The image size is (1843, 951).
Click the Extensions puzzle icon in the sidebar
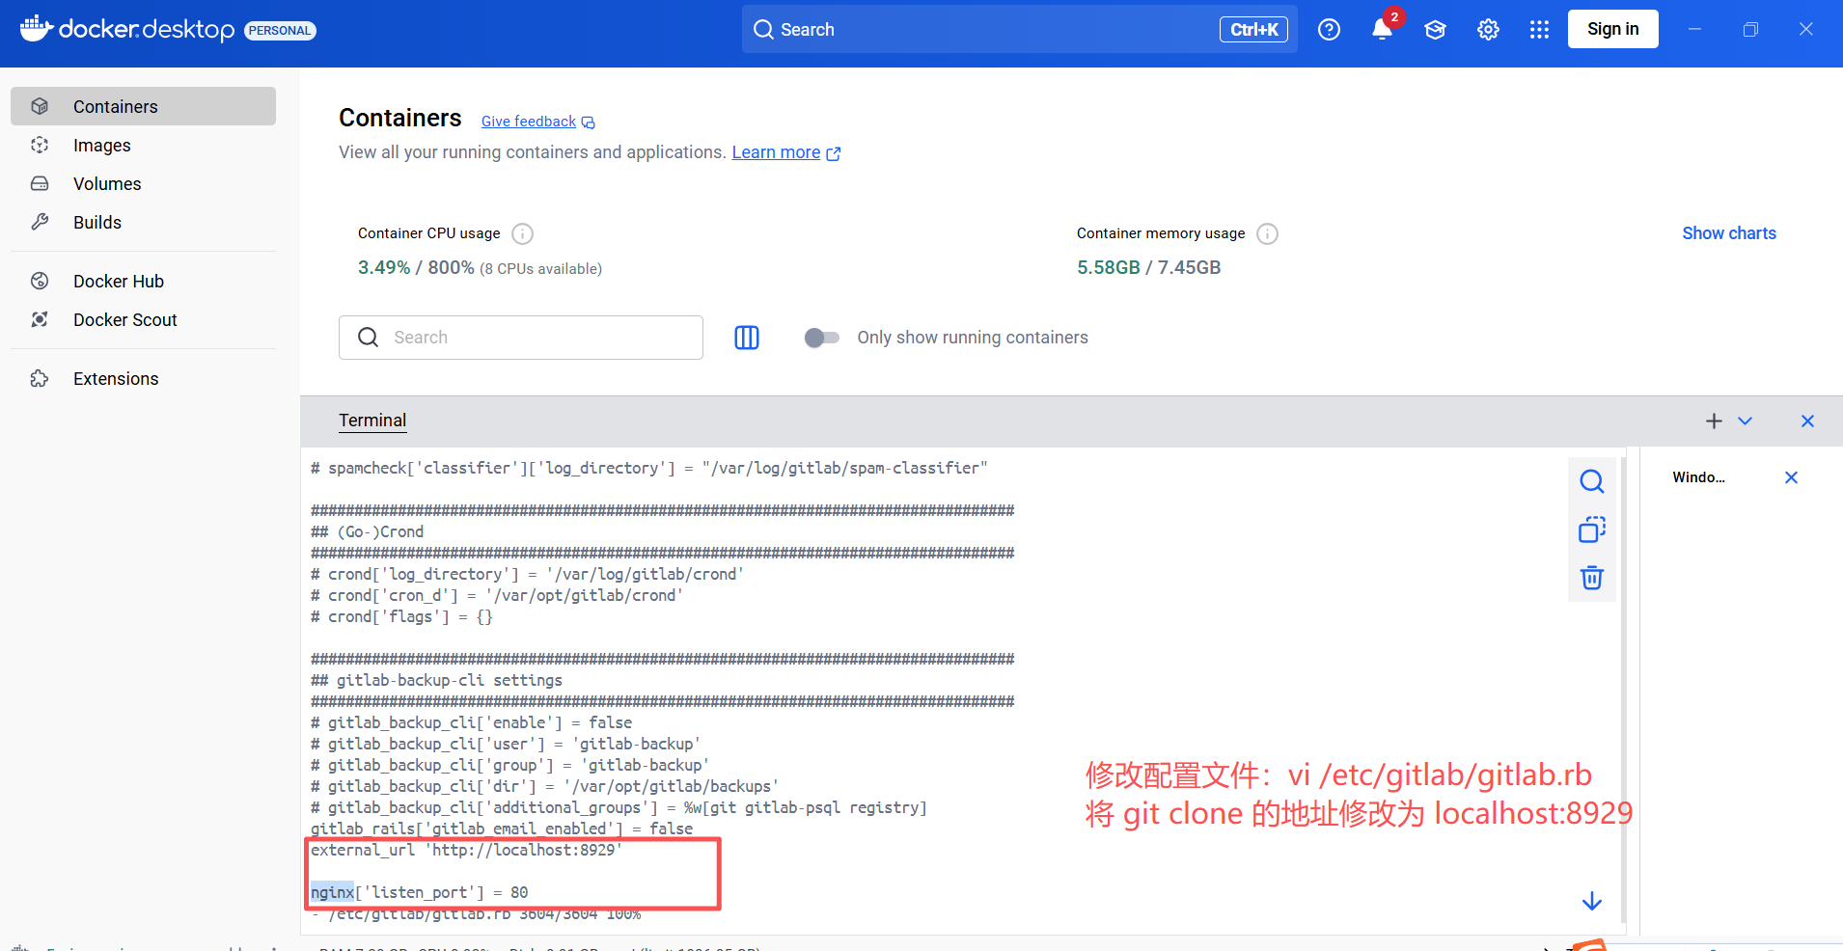click(x=40, y=378)
